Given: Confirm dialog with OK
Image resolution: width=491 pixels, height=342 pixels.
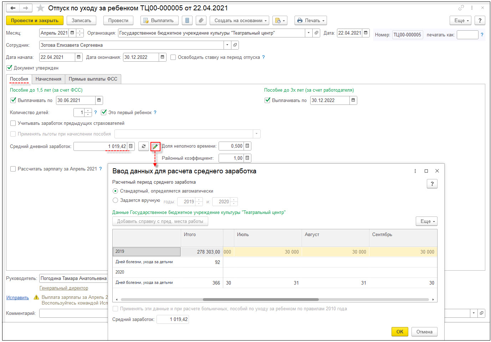Looking at the screenshot, I should (x=400, y=332).
